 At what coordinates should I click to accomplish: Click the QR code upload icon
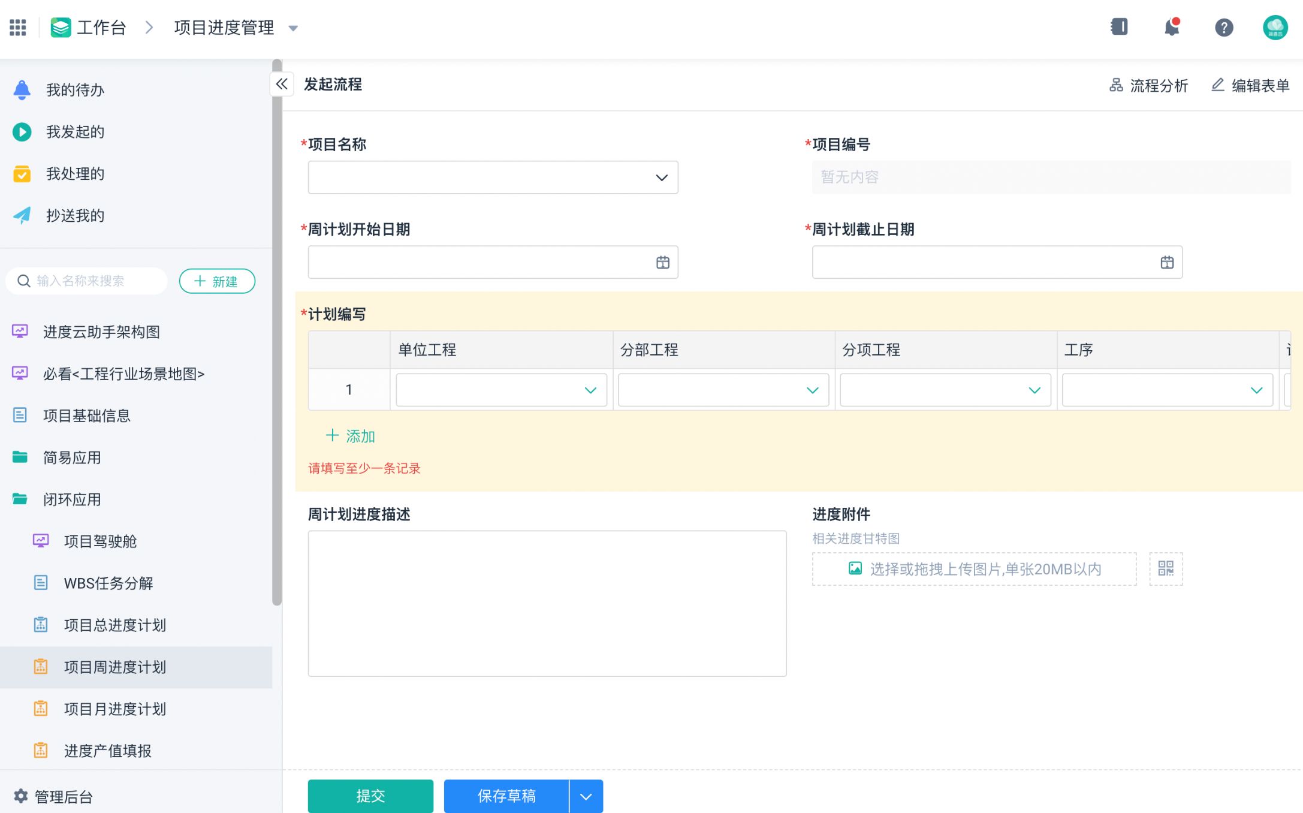pos(1165,568)
